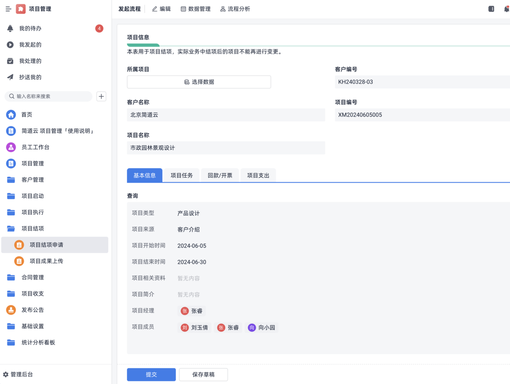Switch to the 回款/开票 tab

coord(220,175)
